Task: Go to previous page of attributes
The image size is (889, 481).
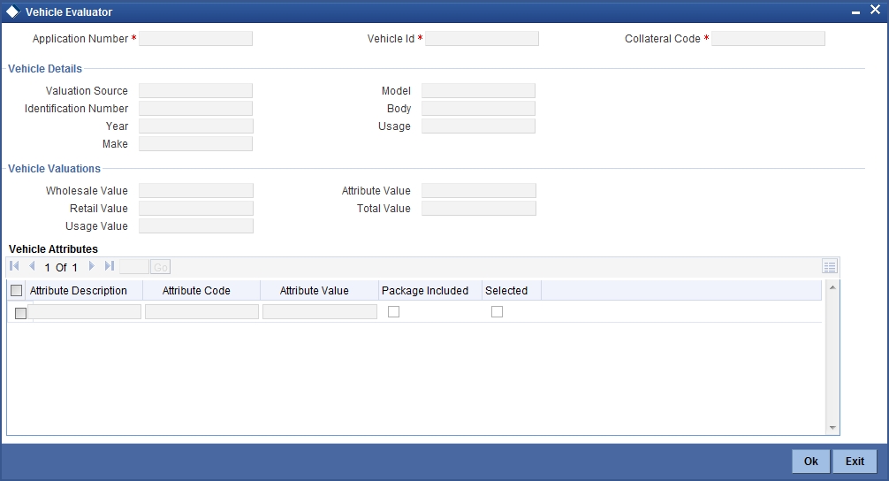Action: click(x=32, y=266)
